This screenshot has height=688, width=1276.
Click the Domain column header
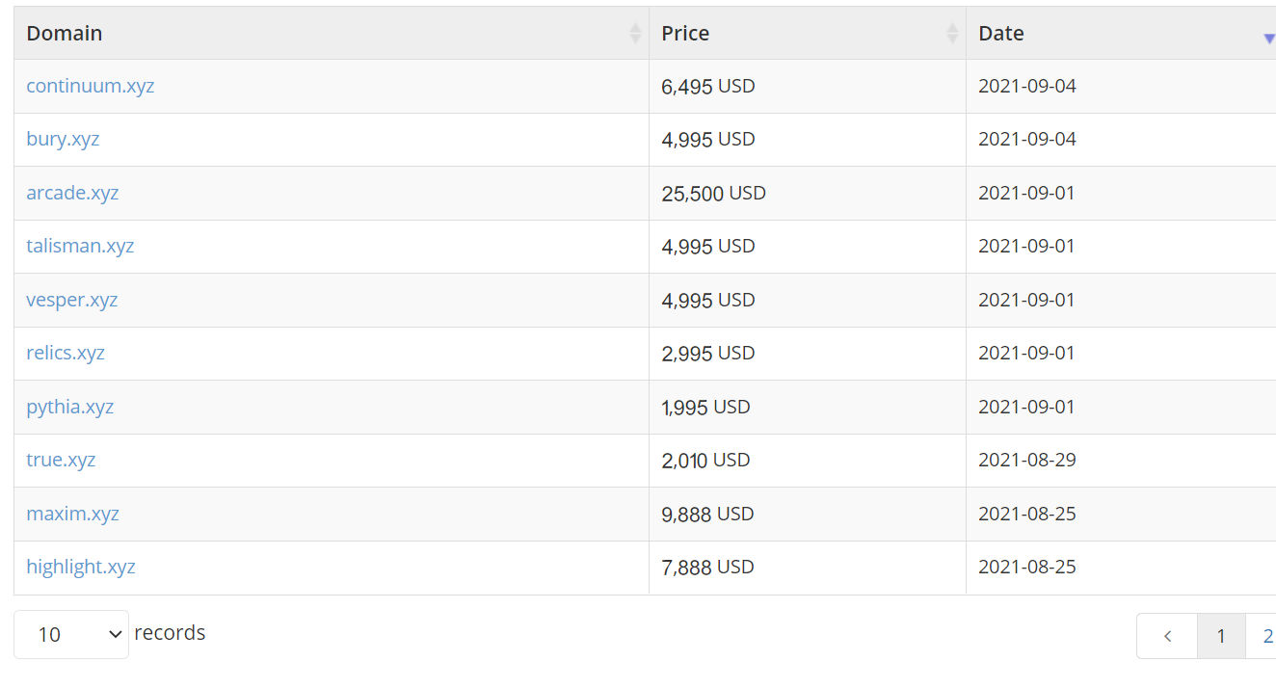(65, 34)
